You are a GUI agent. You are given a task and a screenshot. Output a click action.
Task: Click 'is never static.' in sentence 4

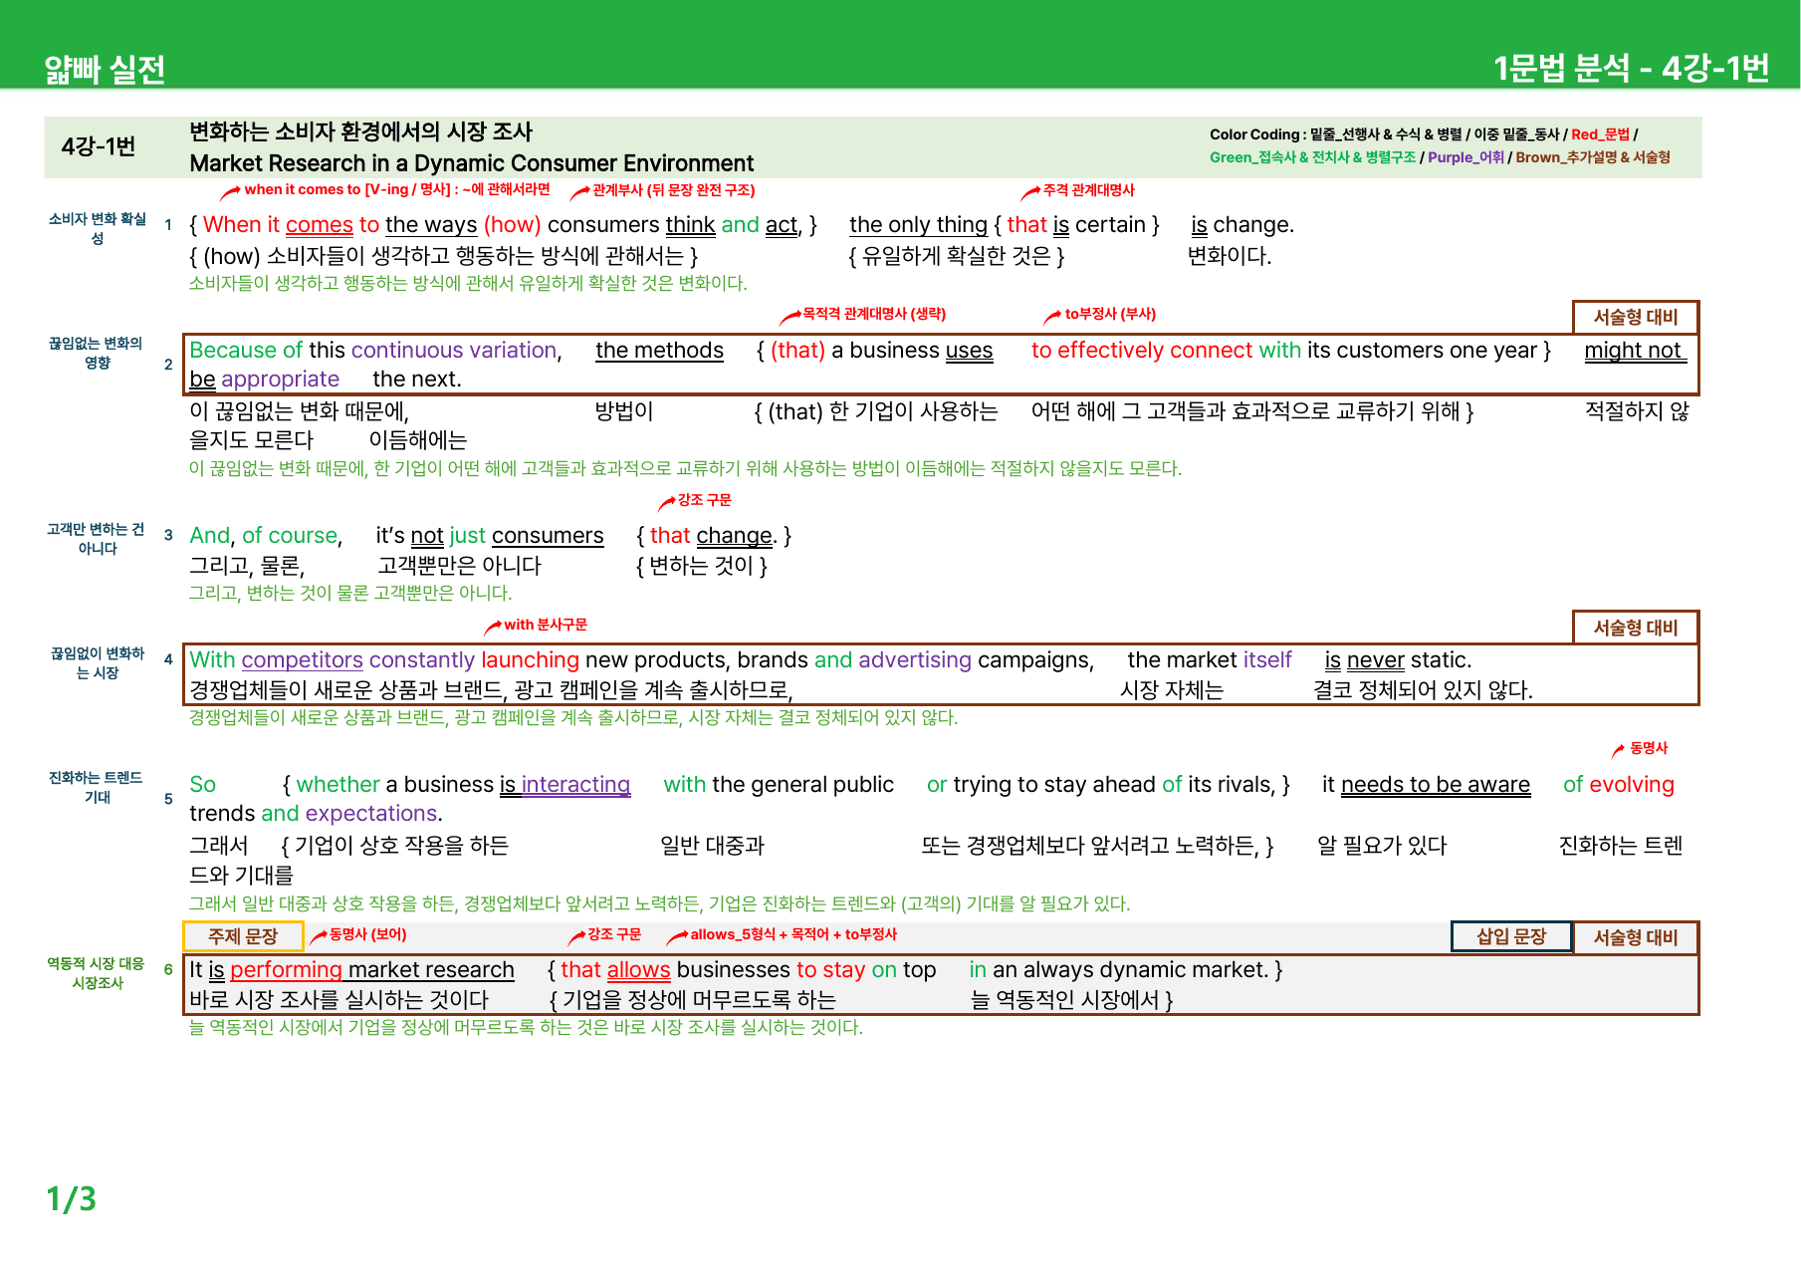(x=1398, y=660)
